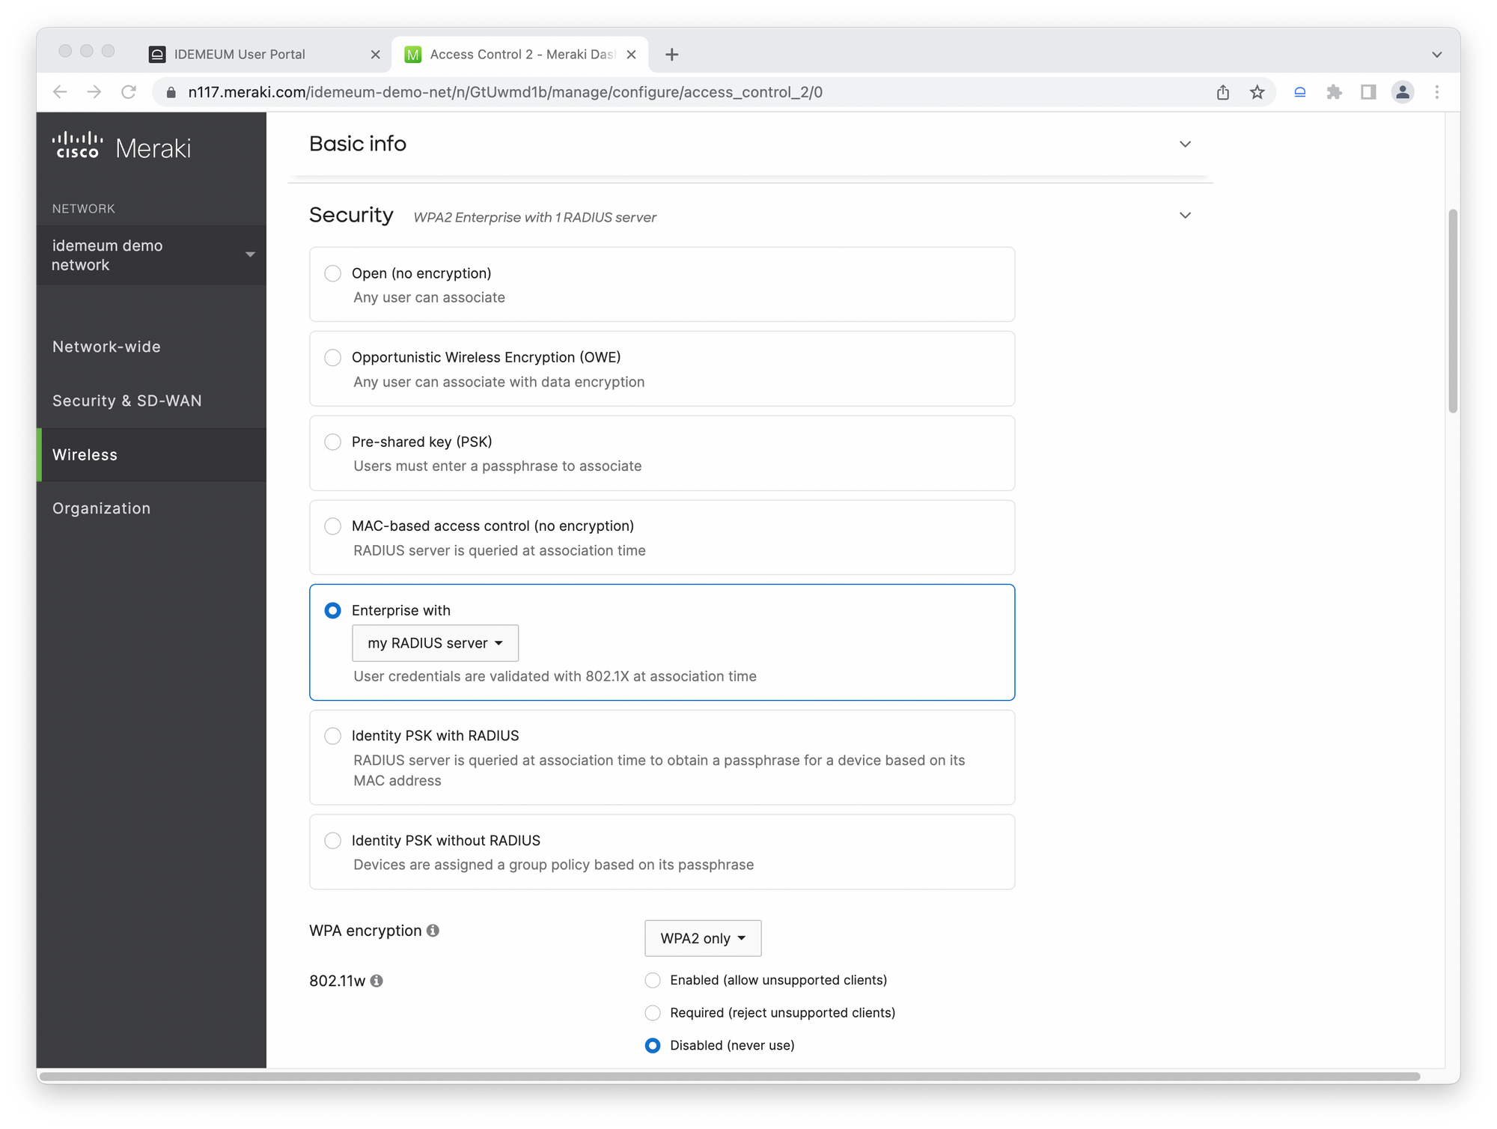Image resolution: width=1497 pixels, height=1129 pixels.
Task: Select the Open no encryption radio button
Action: 333,273
